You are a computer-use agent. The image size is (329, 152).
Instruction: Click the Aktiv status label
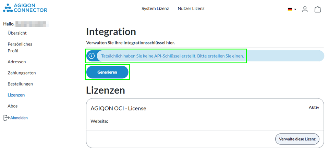point(314,107)
